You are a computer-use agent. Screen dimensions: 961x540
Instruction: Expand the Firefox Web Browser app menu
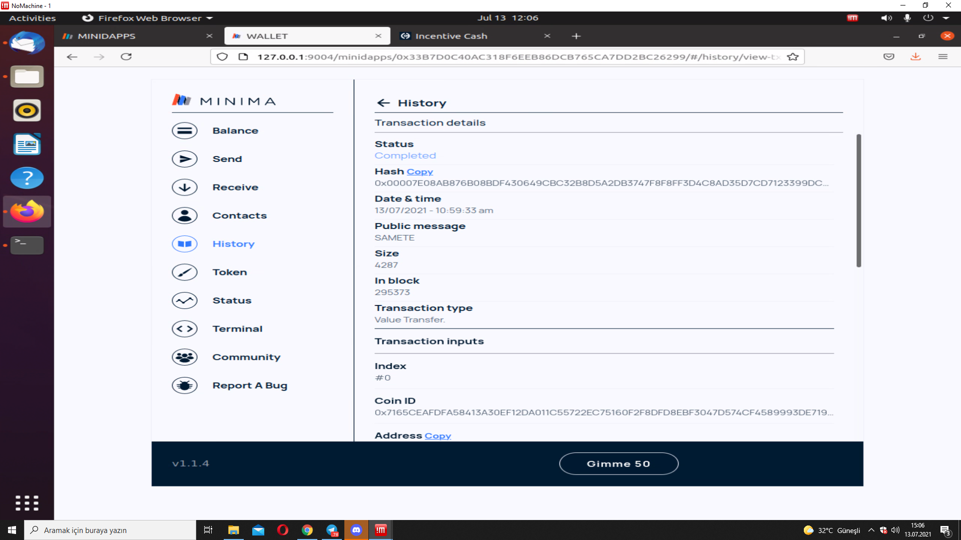(x=148, y=18)
